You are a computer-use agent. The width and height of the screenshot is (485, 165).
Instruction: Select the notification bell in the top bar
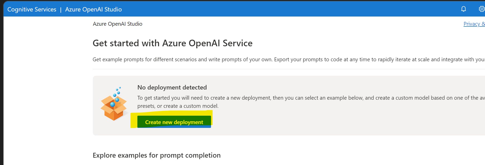tap(464, 9)
